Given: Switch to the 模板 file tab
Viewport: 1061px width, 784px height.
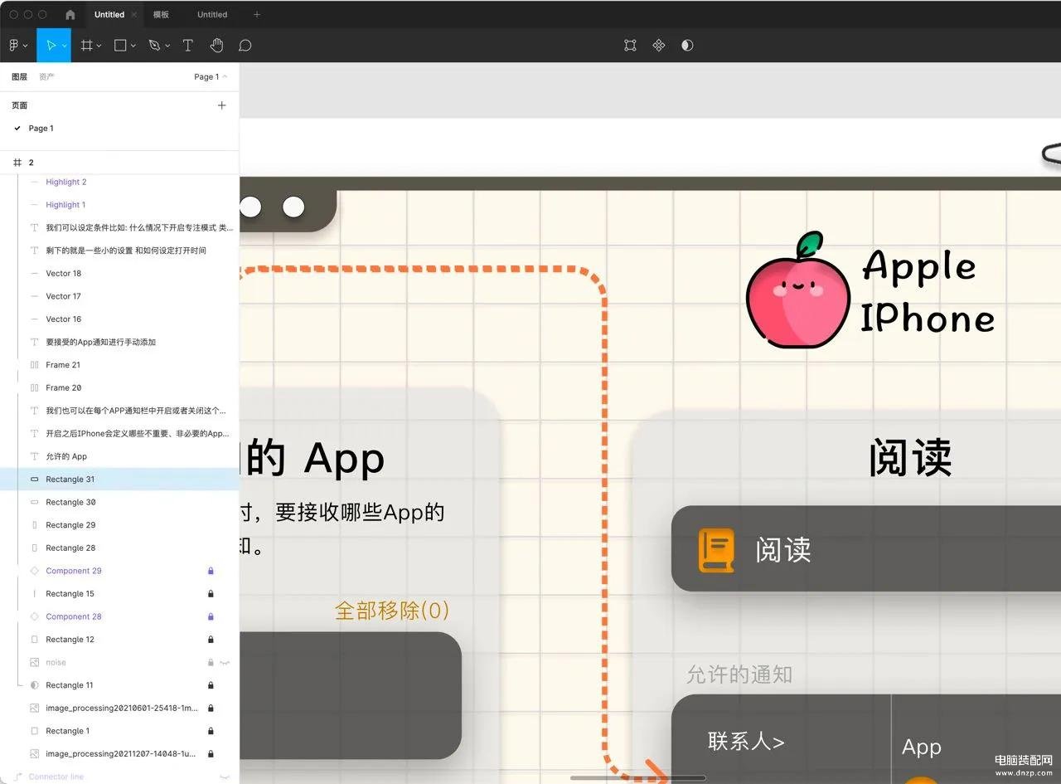Looking at the screenshot, I should pos(161,15).
